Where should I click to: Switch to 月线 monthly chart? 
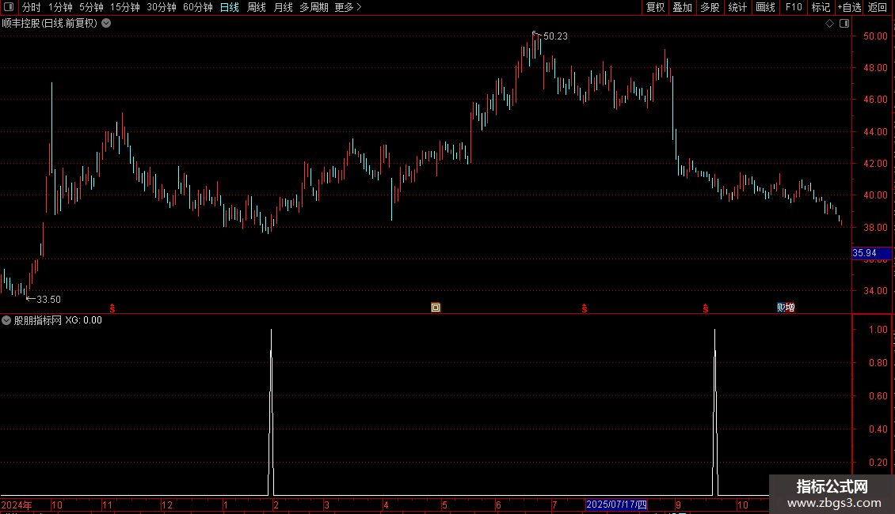[284, 7]
